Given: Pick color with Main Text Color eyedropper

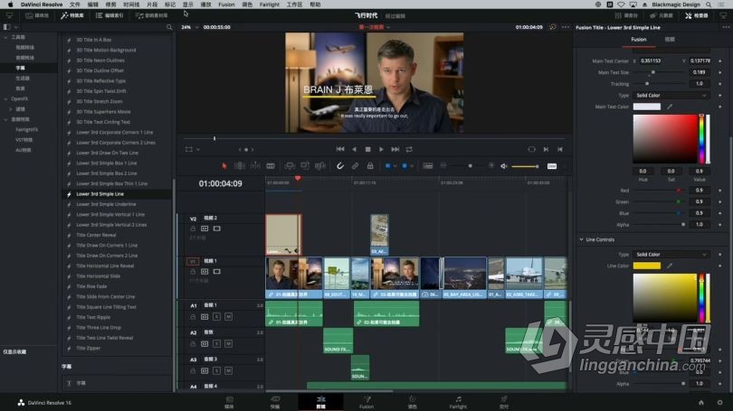Looking at the screenshot, I should [x=670, y=107].
